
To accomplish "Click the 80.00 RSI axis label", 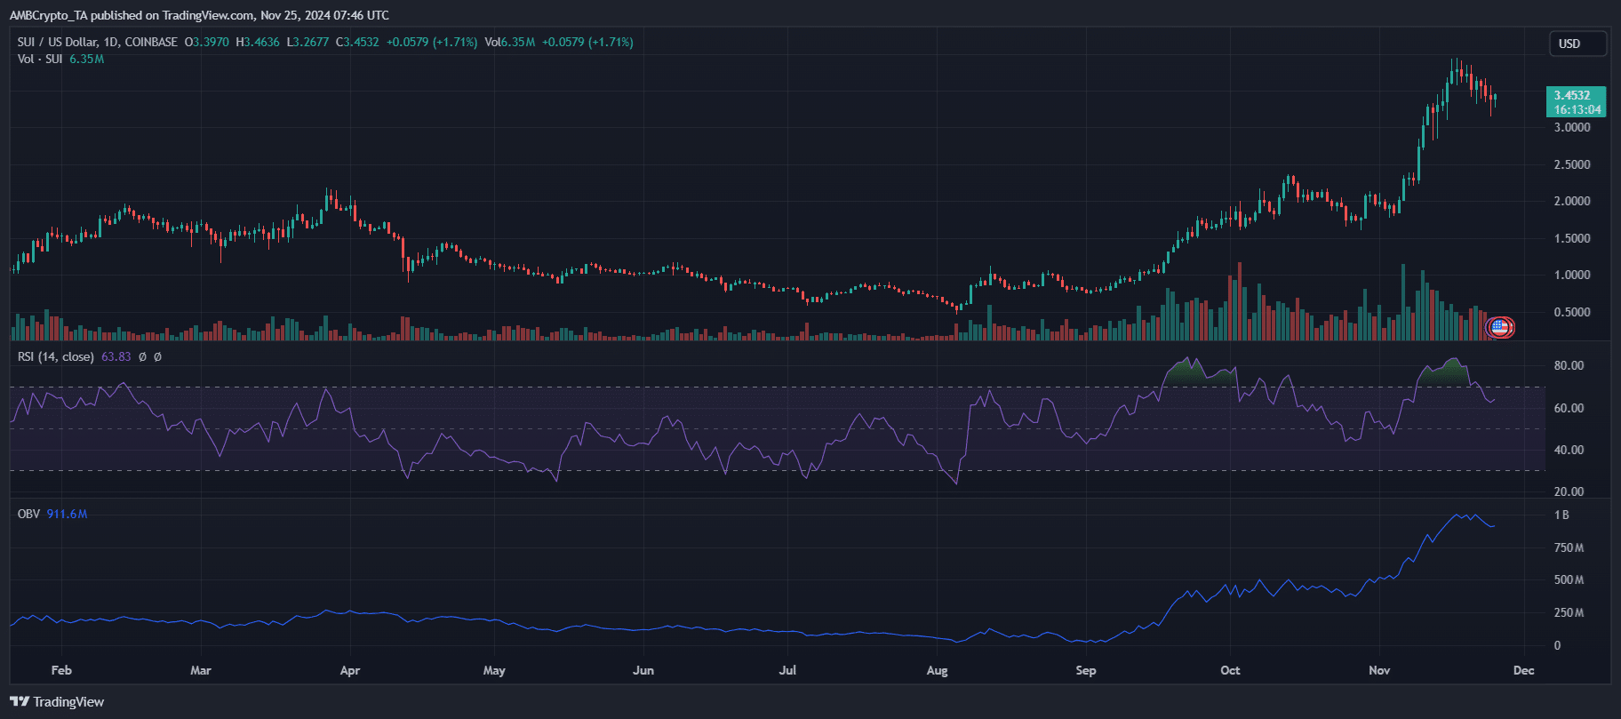I will tap(1569, 365).
